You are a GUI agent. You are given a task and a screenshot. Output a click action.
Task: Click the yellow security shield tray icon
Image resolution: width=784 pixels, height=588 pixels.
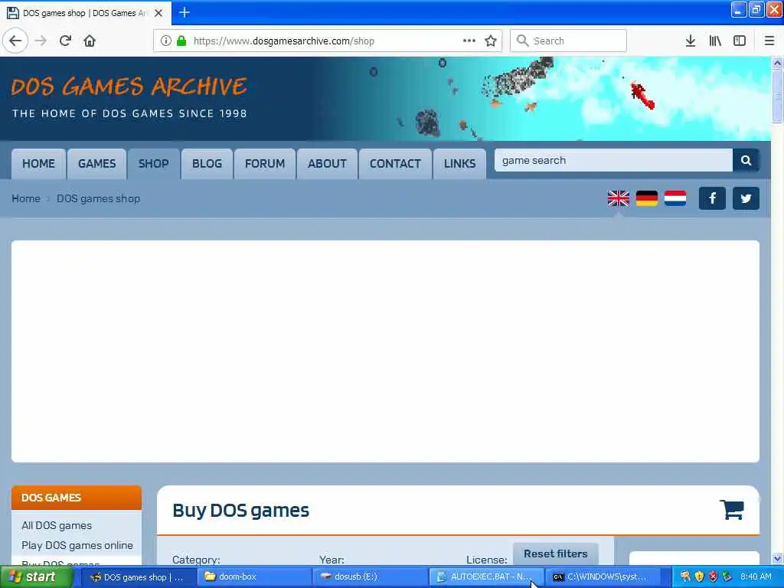click(700, 577)
